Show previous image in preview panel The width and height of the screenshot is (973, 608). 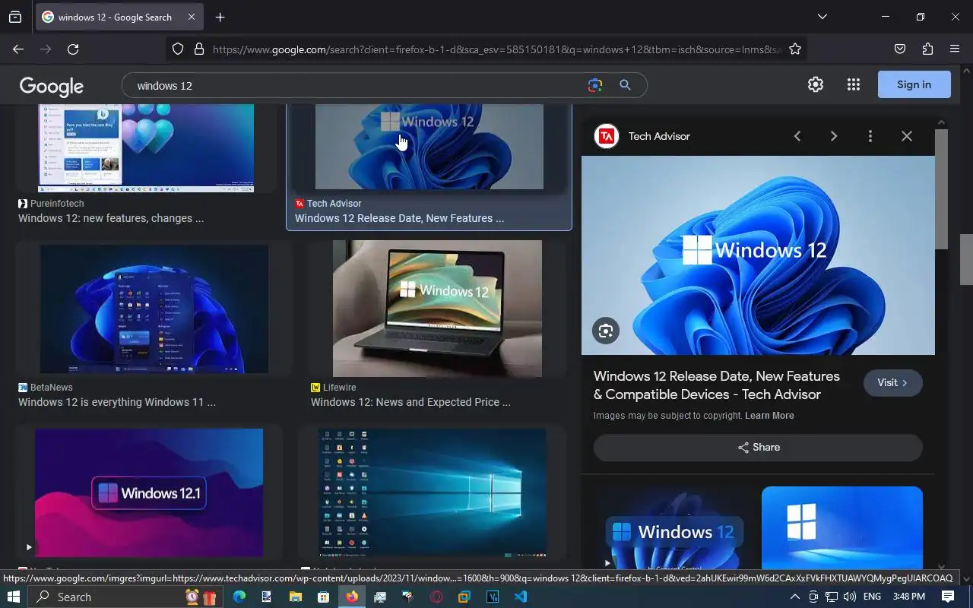pyautogui.click(x=797, y=136)
